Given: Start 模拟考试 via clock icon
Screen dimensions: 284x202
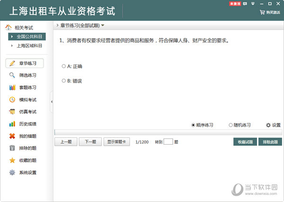Looking at the screenshot, I should pos(12,100).
